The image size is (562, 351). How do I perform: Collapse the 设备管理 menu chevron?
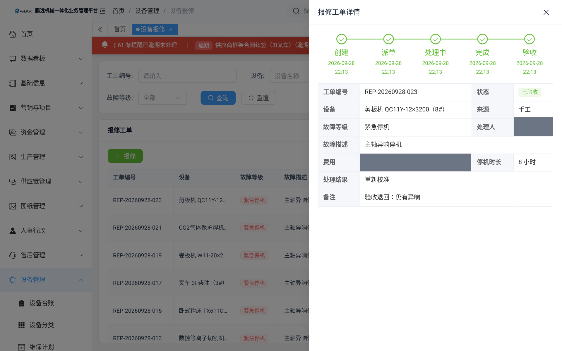click(81, 280)
